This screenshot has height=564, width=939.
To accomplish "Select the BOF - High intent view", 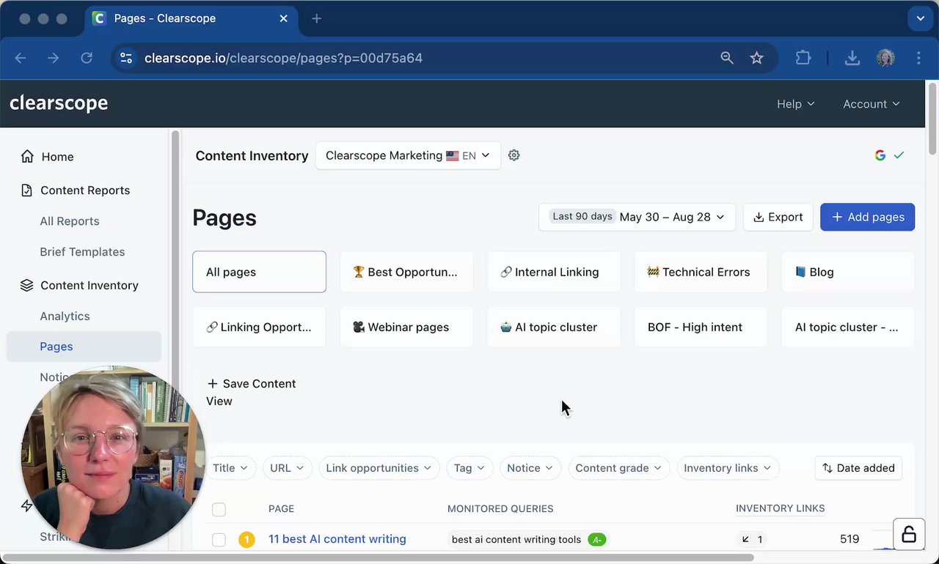I will click(701, 327).
